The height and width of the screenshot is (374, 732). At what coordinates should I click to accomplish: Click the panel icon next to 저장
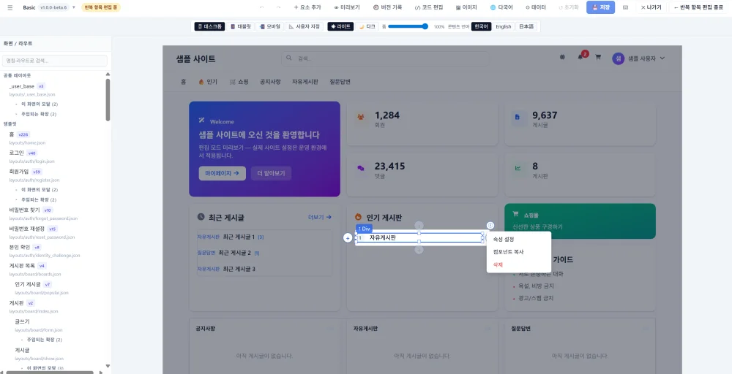[626, 7]
